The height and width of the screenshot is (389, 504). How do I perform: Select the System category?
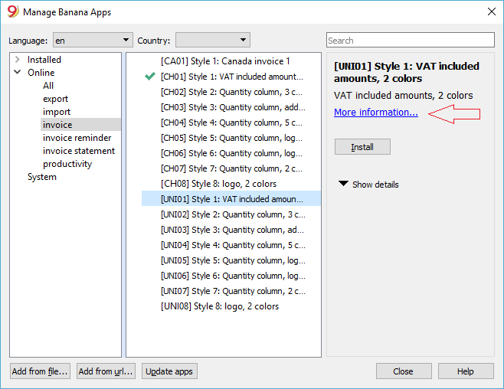pos(42,177)
